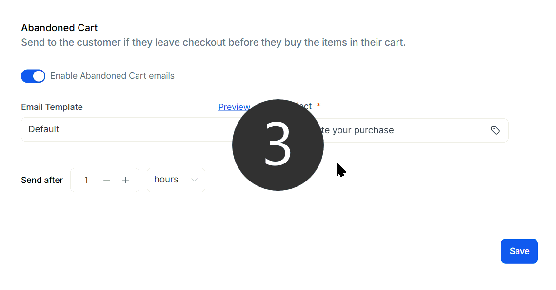Click the countdown circle showing 3
The width and height of the screenshot is (556, 290).
click(278, 145)
